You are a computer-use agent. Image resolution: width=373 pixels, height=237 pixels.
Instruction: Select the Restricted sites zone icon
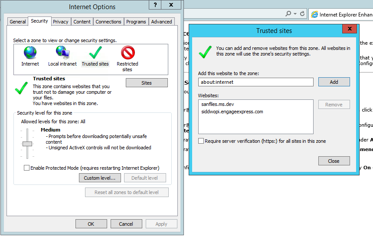[x=128, y=53]
